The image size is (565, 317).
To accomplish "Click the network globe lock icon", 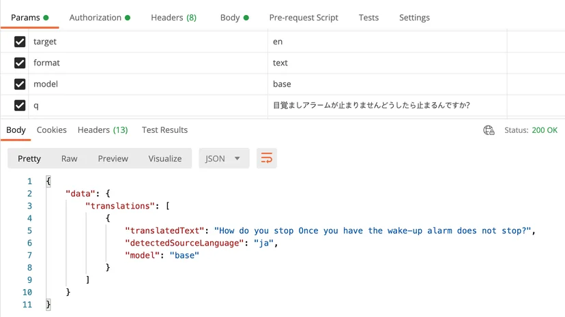I will pos(489,130).
